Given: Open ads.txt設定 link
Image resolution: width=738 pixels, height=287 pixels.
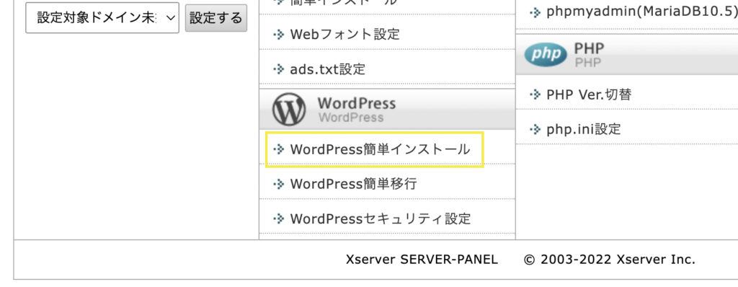Looking at the screenshot, I should point(328,69).
